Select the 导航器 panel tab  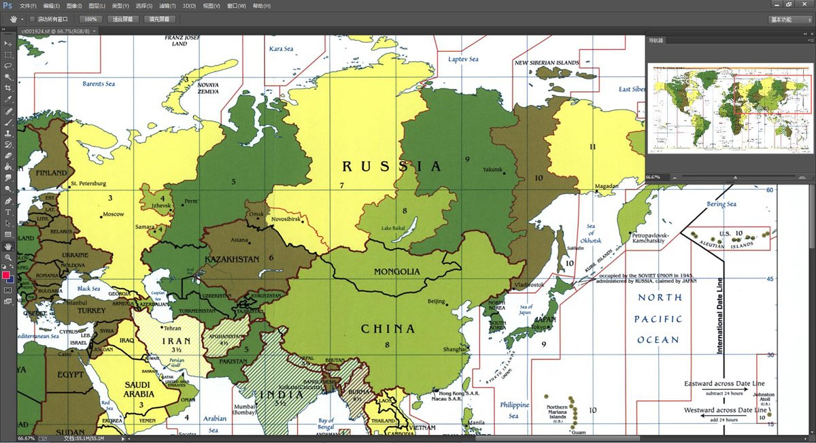tap(656, 40)
